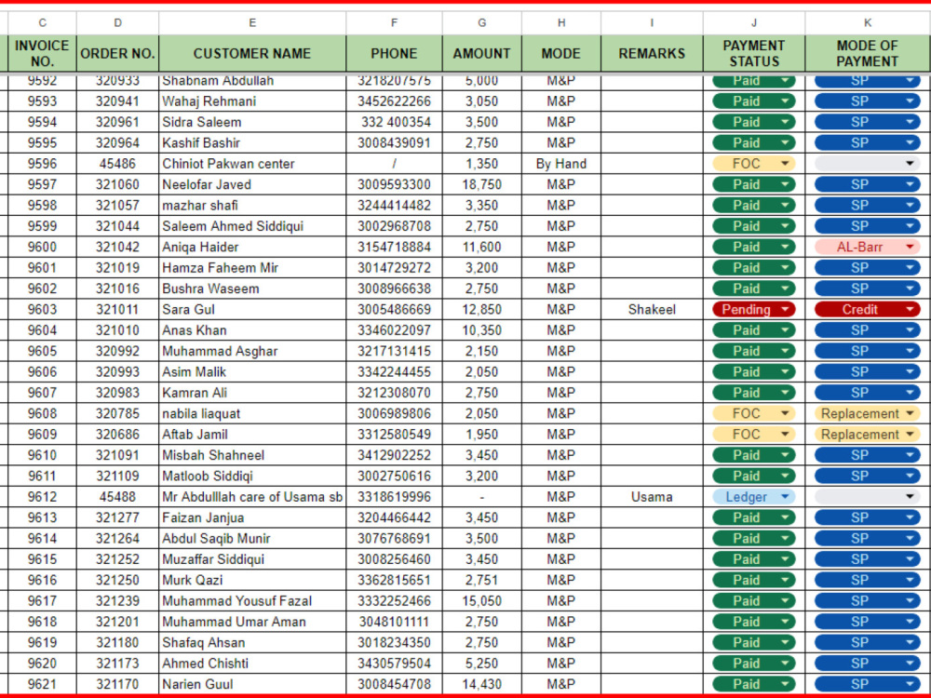This screenshot has height=698, width=931.
Task: Select order number 45488 cell
Action: pyautogui.click(x=117, y=497)
